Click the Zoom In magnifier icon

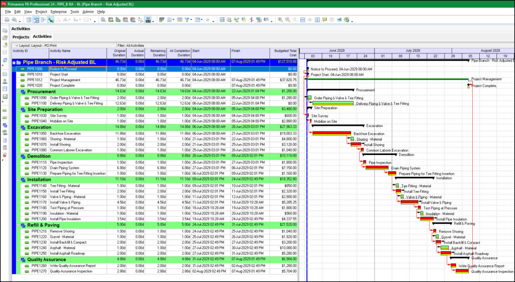click(280, 20)
